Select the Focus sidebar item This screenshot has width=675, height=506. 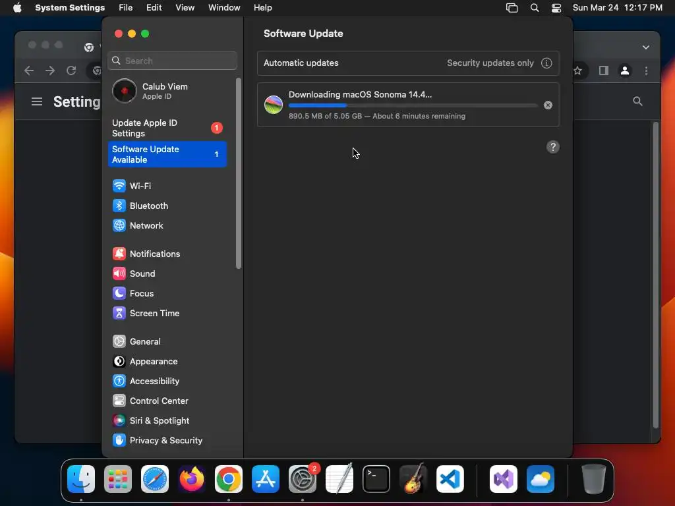[168, 293]
